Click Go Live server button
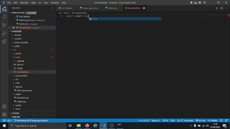Image resolution: width=230 pixels, height=129 pixels. tap(201, 120)
